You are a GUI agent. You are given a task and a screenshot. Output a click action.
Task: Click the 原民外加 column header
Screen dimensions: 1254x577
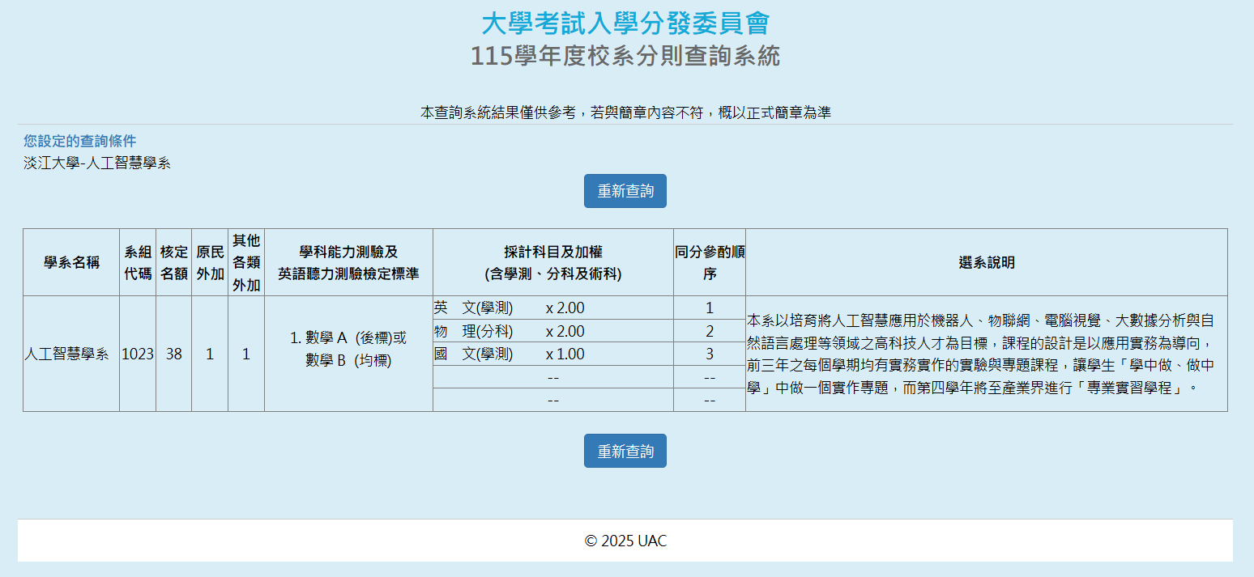click(x=210, y=262)
